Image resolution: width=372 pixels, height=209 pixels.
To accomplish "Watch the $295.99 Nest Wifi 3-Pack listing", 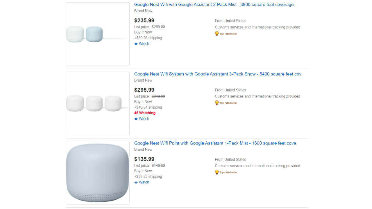I will pyautogui.click(x=144, y=119).
